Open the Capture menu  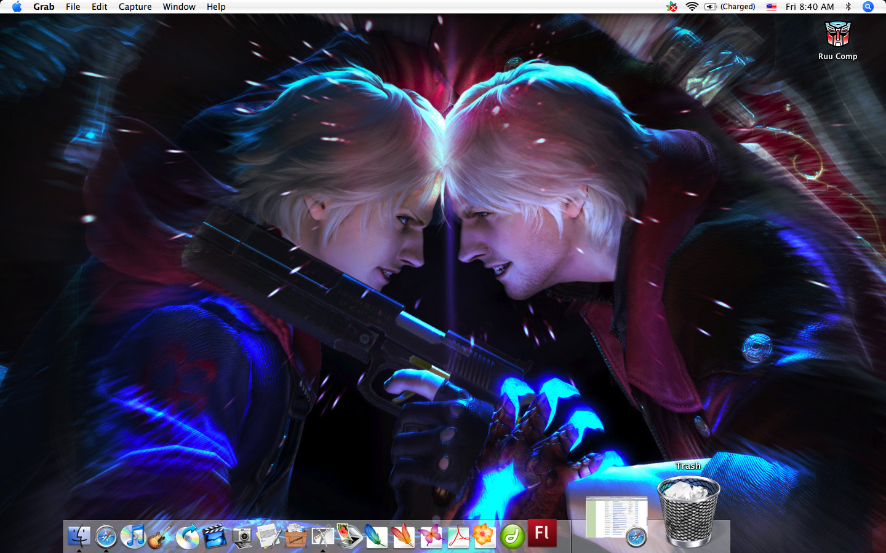click(135, 7)
